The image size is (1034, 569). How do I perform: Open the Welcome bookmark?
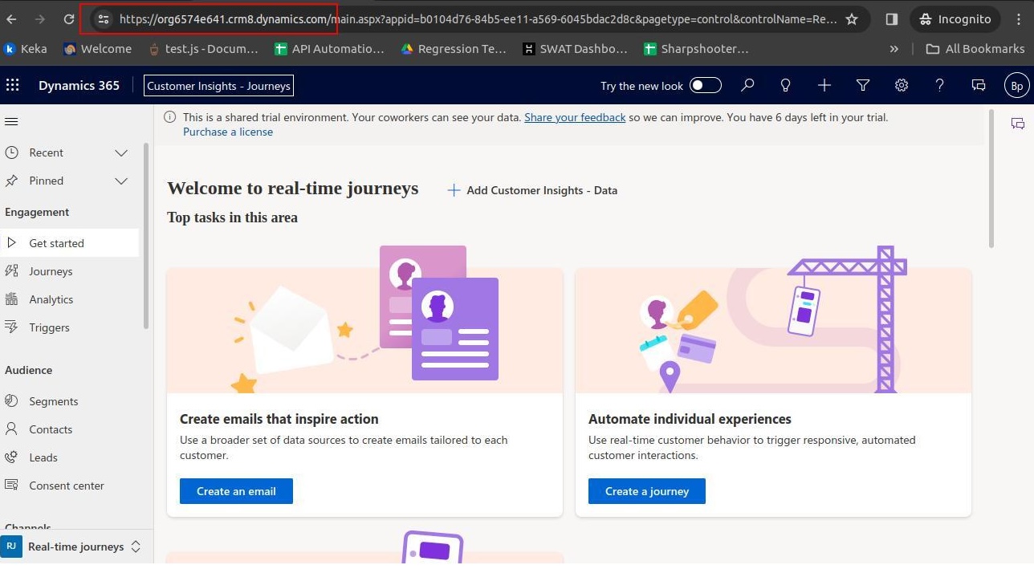click(97, 49)
